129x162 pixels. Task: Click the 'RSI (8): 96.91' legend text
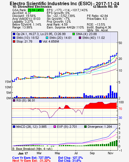click(x=26, y=100)
